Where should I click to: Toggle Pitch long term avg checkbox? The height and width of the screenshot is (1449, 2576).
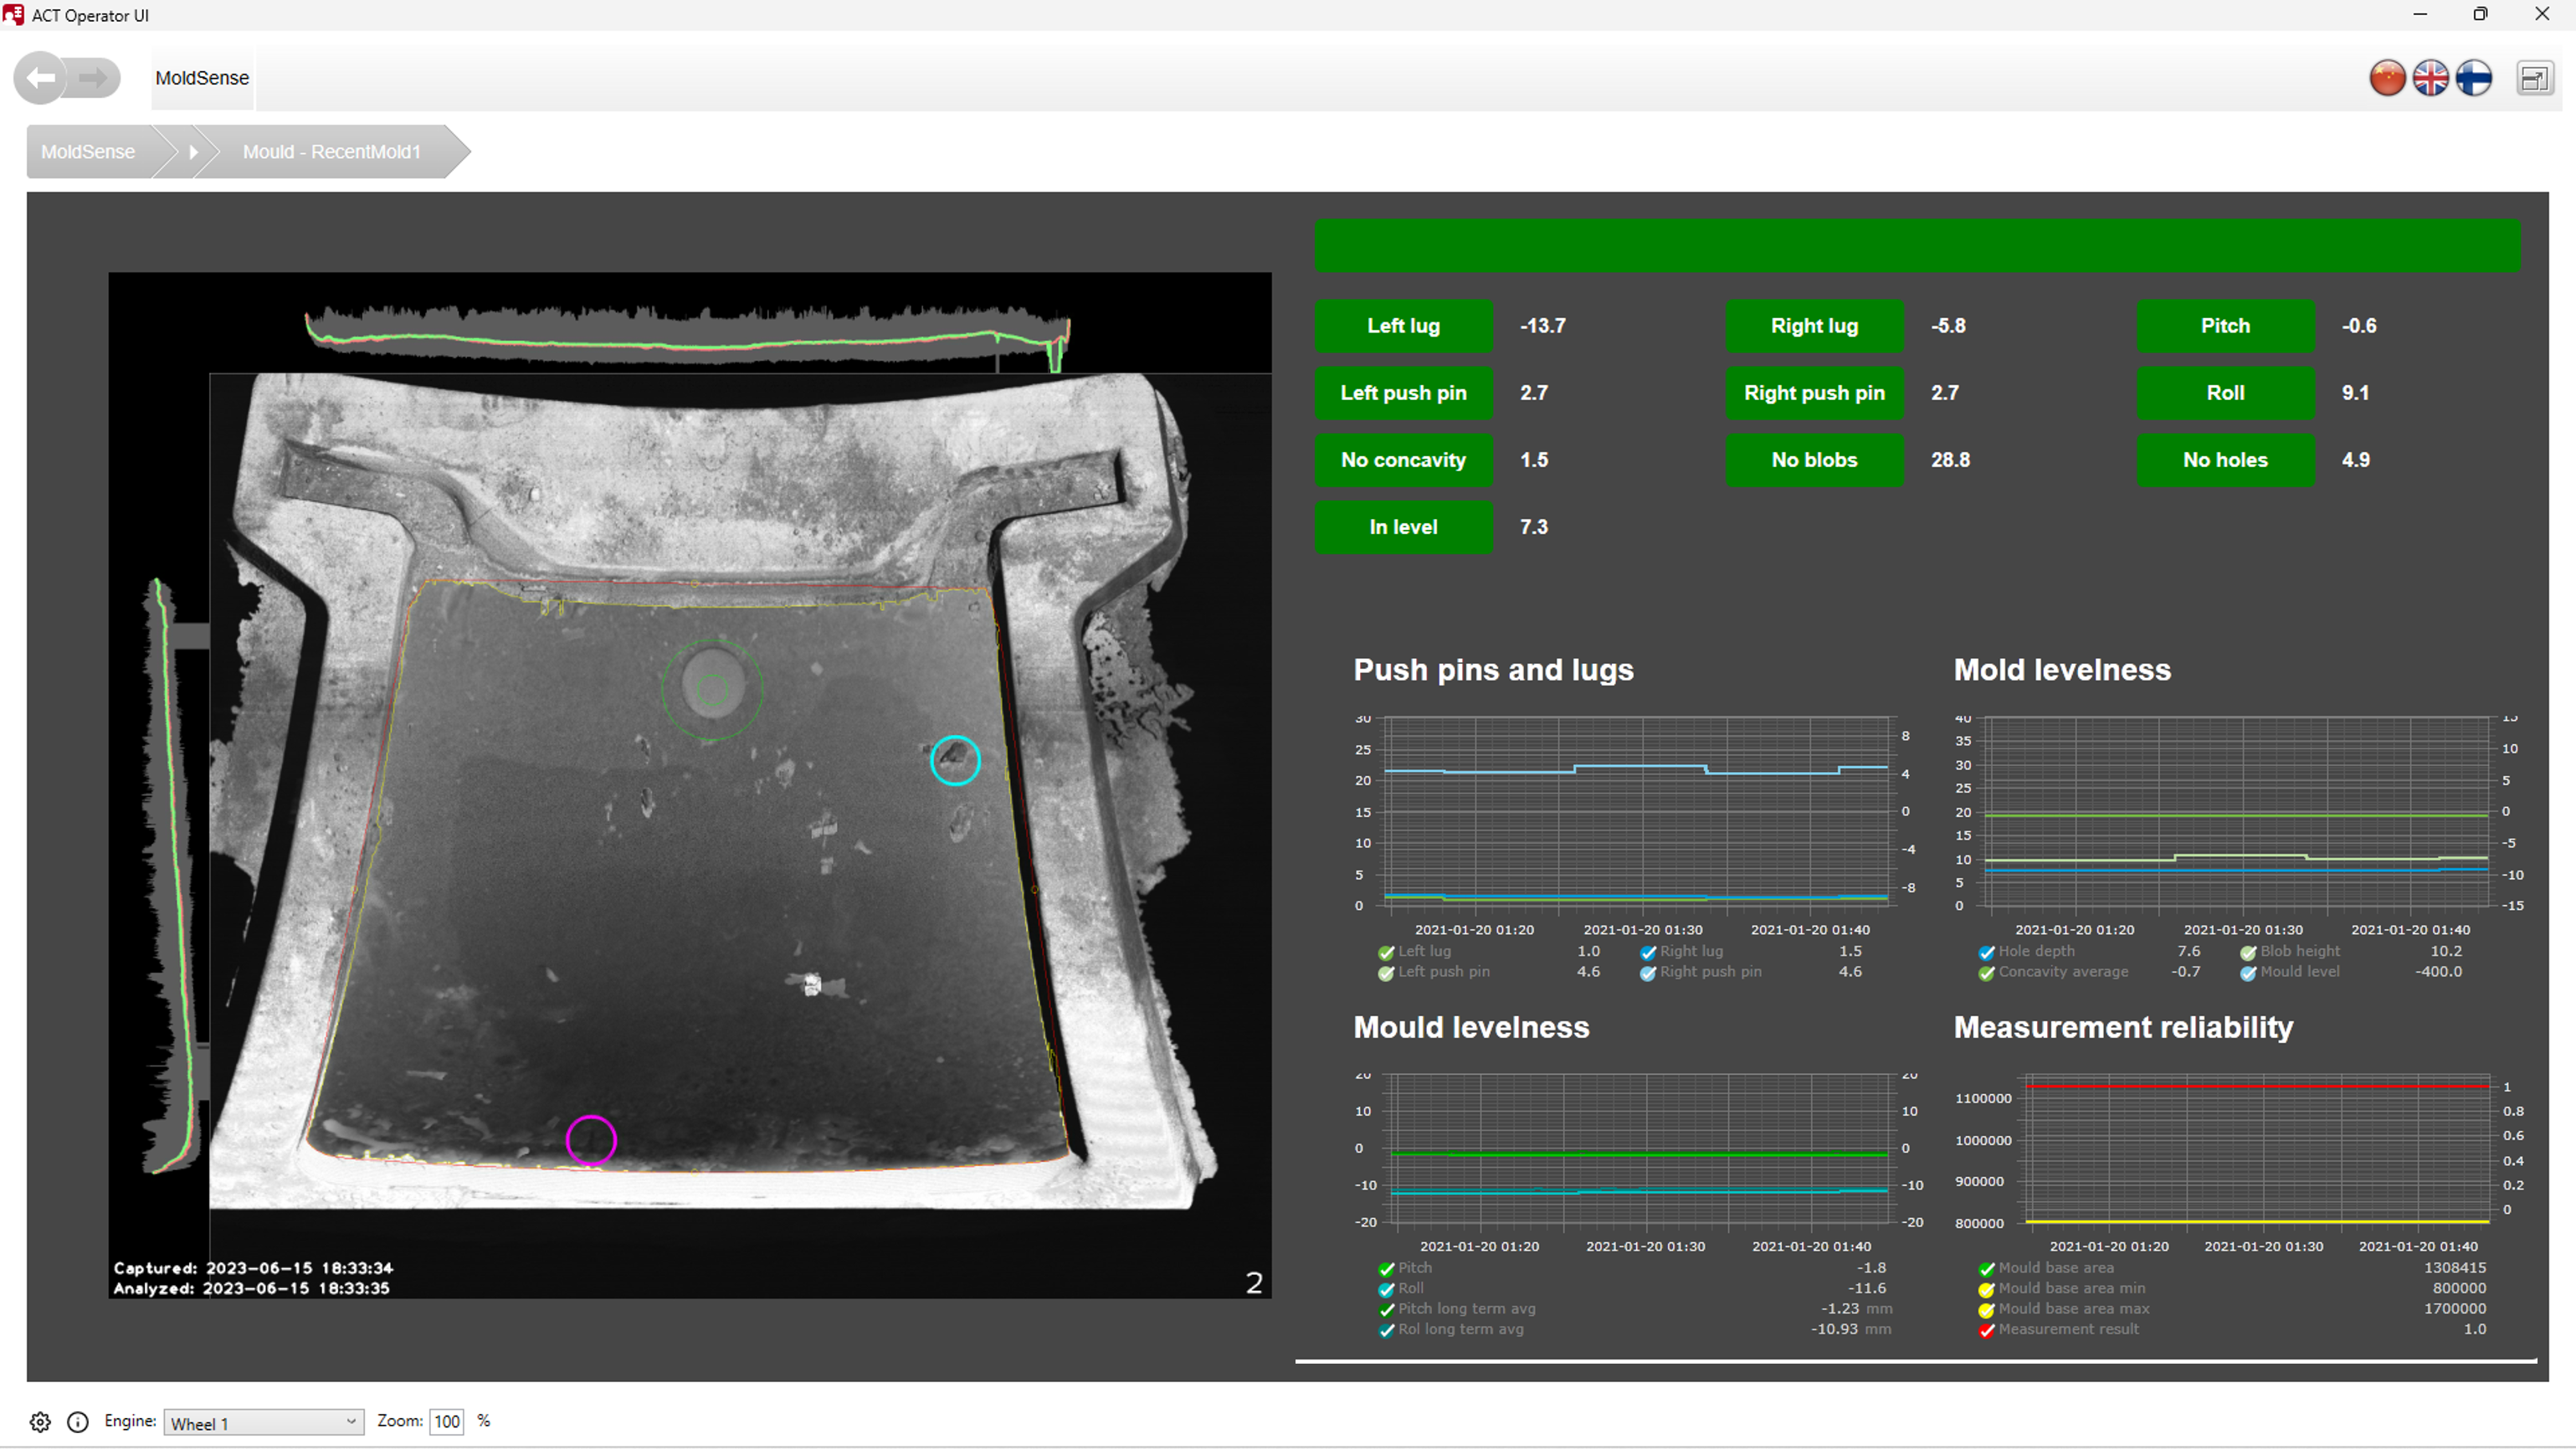pyautogui.click(x=1386, y=1310)
